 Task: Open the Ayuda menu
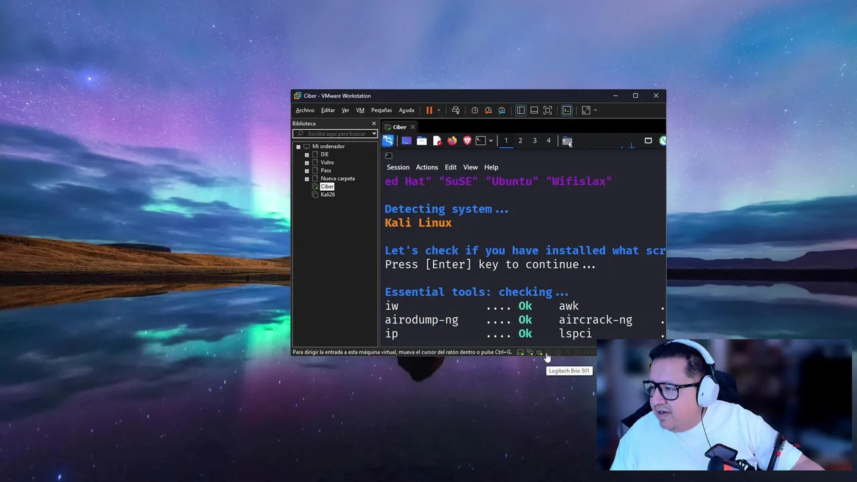(406, 110)
